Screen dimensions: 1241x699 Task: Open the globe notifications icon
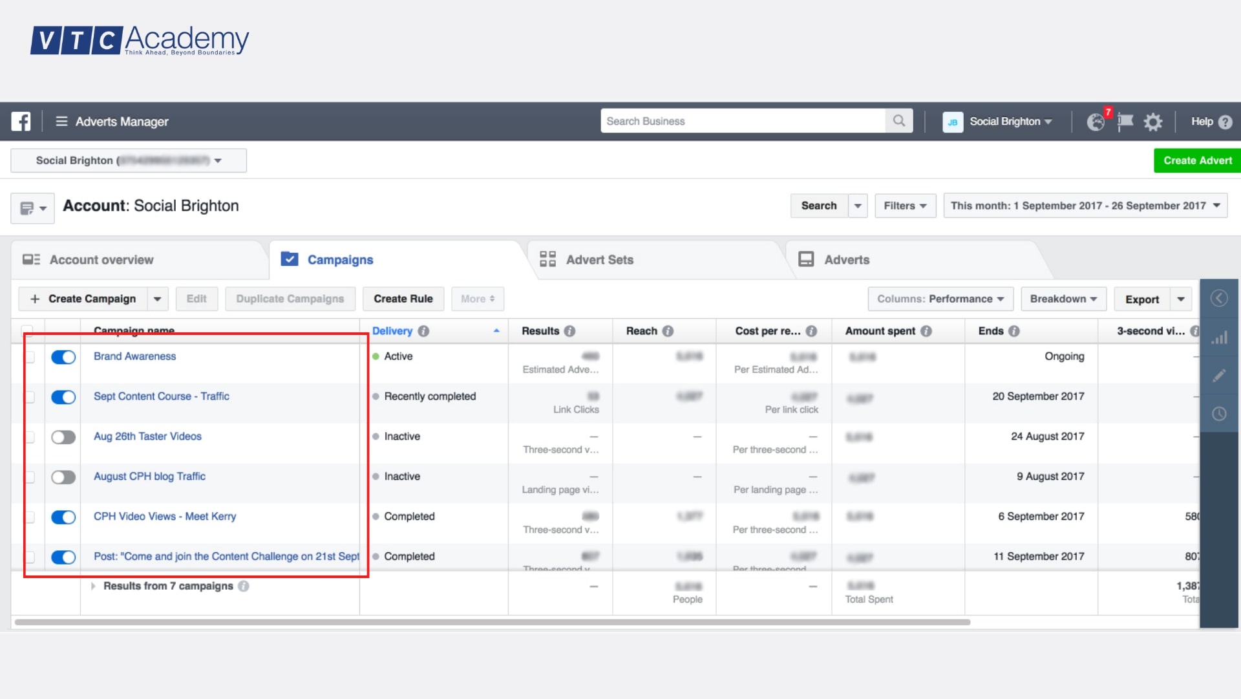(1096, 122)
